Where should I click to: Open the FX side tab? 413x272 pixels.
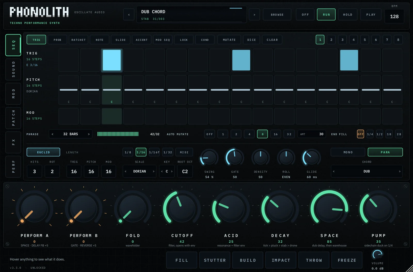click(x=13, y=142)
